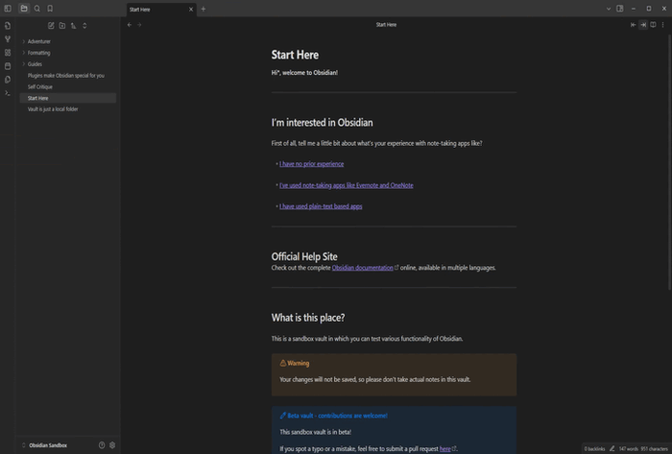Open the Files explorer tab icon
672x454 pixels.
point(24,8)
